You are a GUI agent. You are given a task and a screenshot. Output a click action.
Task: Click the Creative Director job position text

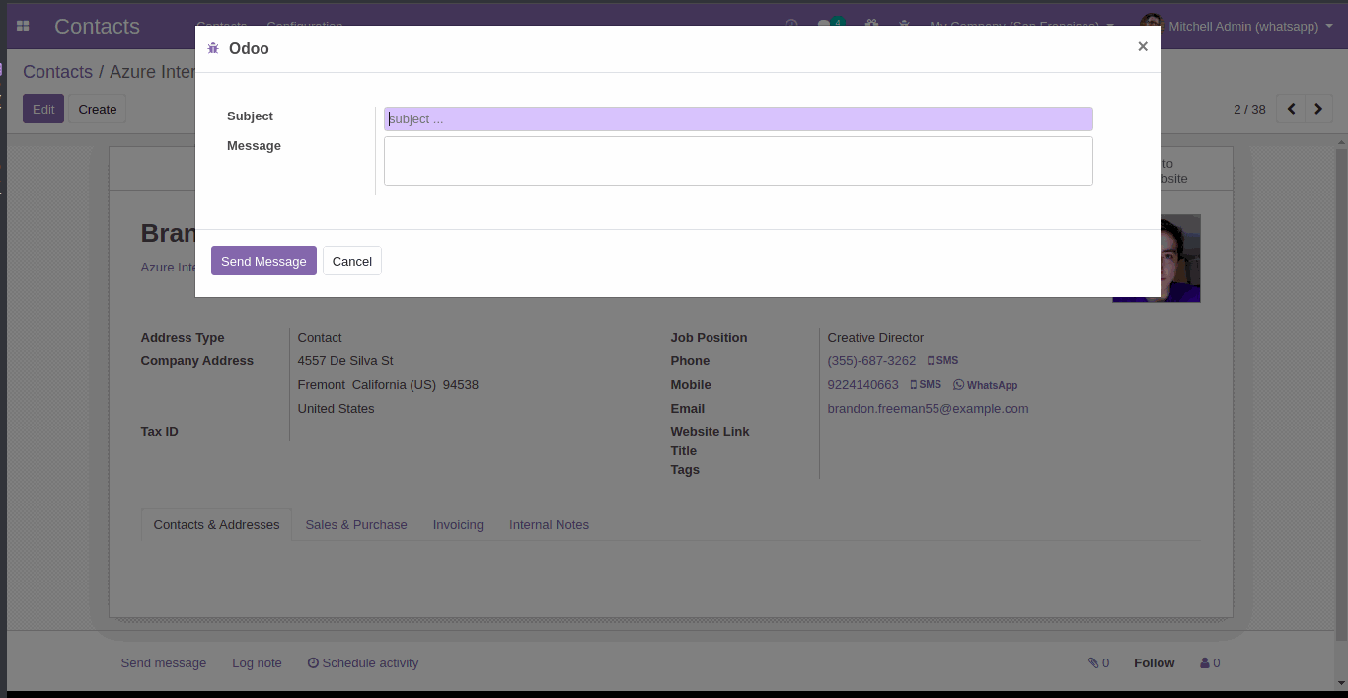coord(875,338)
